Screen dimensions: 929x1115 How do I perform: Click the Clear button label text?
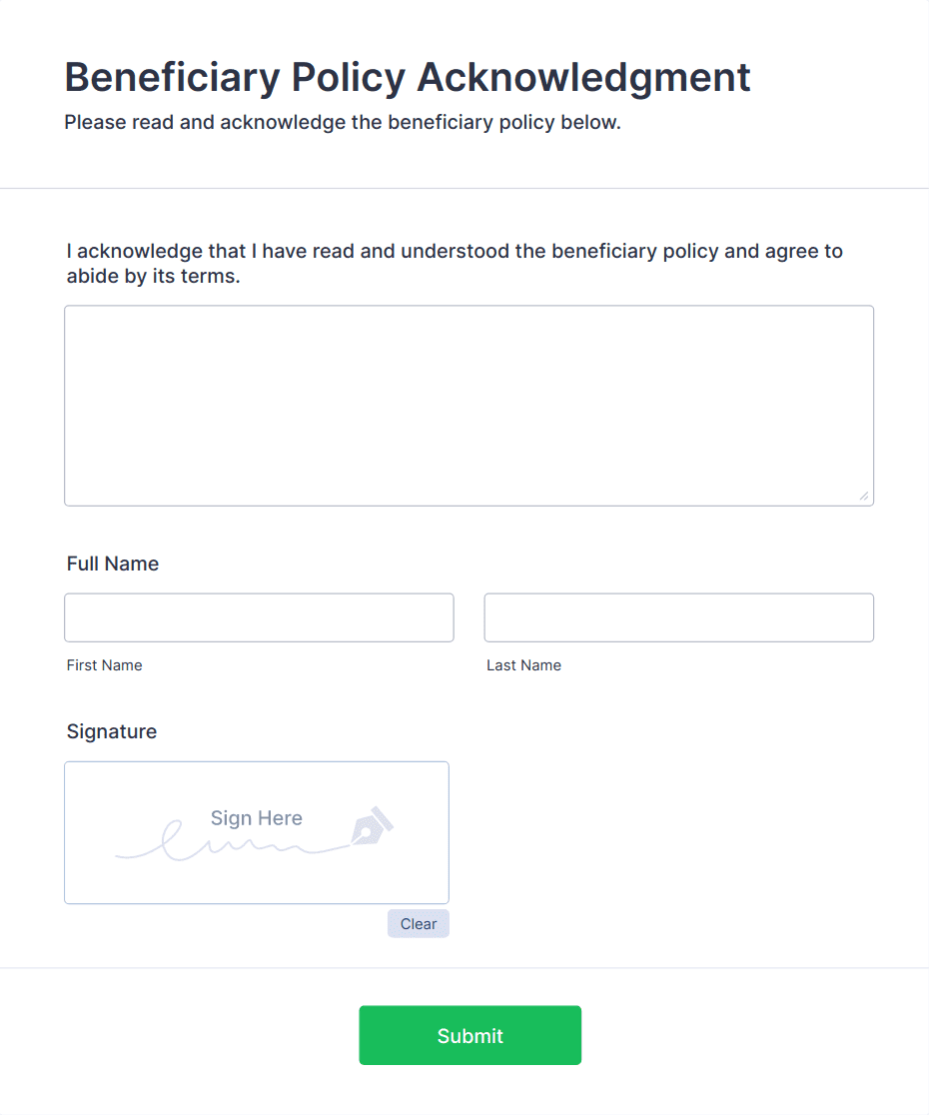pyautogui.click(x=418, y=923)
